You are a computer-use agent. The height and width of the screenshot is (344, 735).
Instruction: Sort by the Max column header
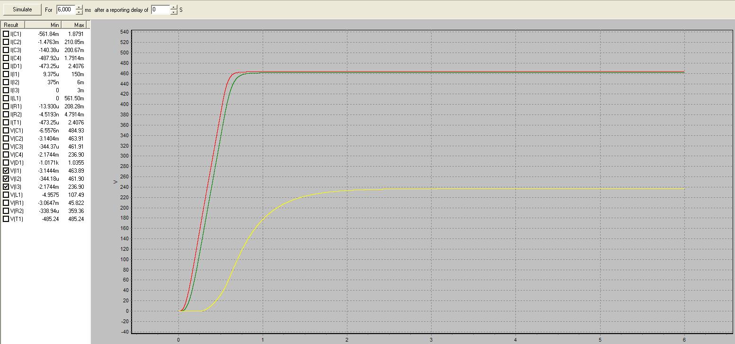74,25
